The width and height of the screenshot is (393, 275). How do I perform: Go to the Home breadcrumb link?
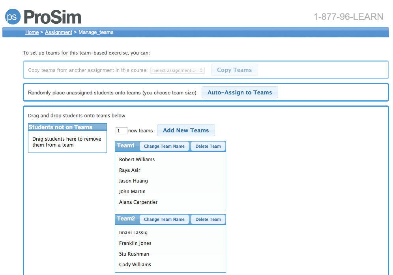pyautogui.click(x=32, y=32)
